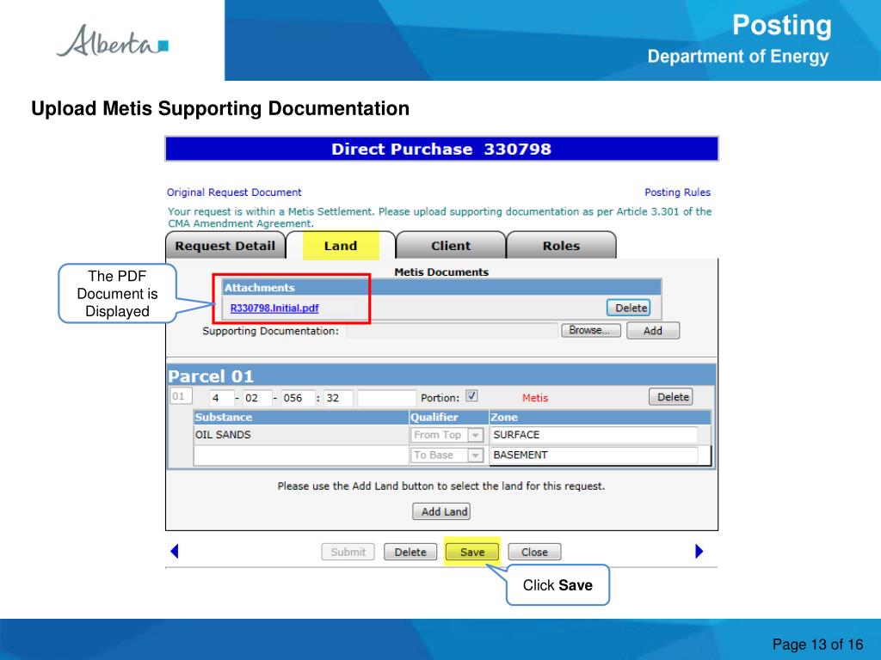The height and width of the screenshot is (660, 881).
Task: Click the disabled Submit button
Action: tap(348, 553)
